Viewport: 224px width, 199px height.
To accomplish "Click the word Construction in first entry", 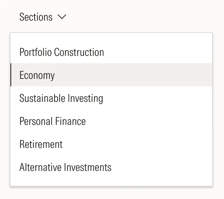I will click(x=79, y=52).
